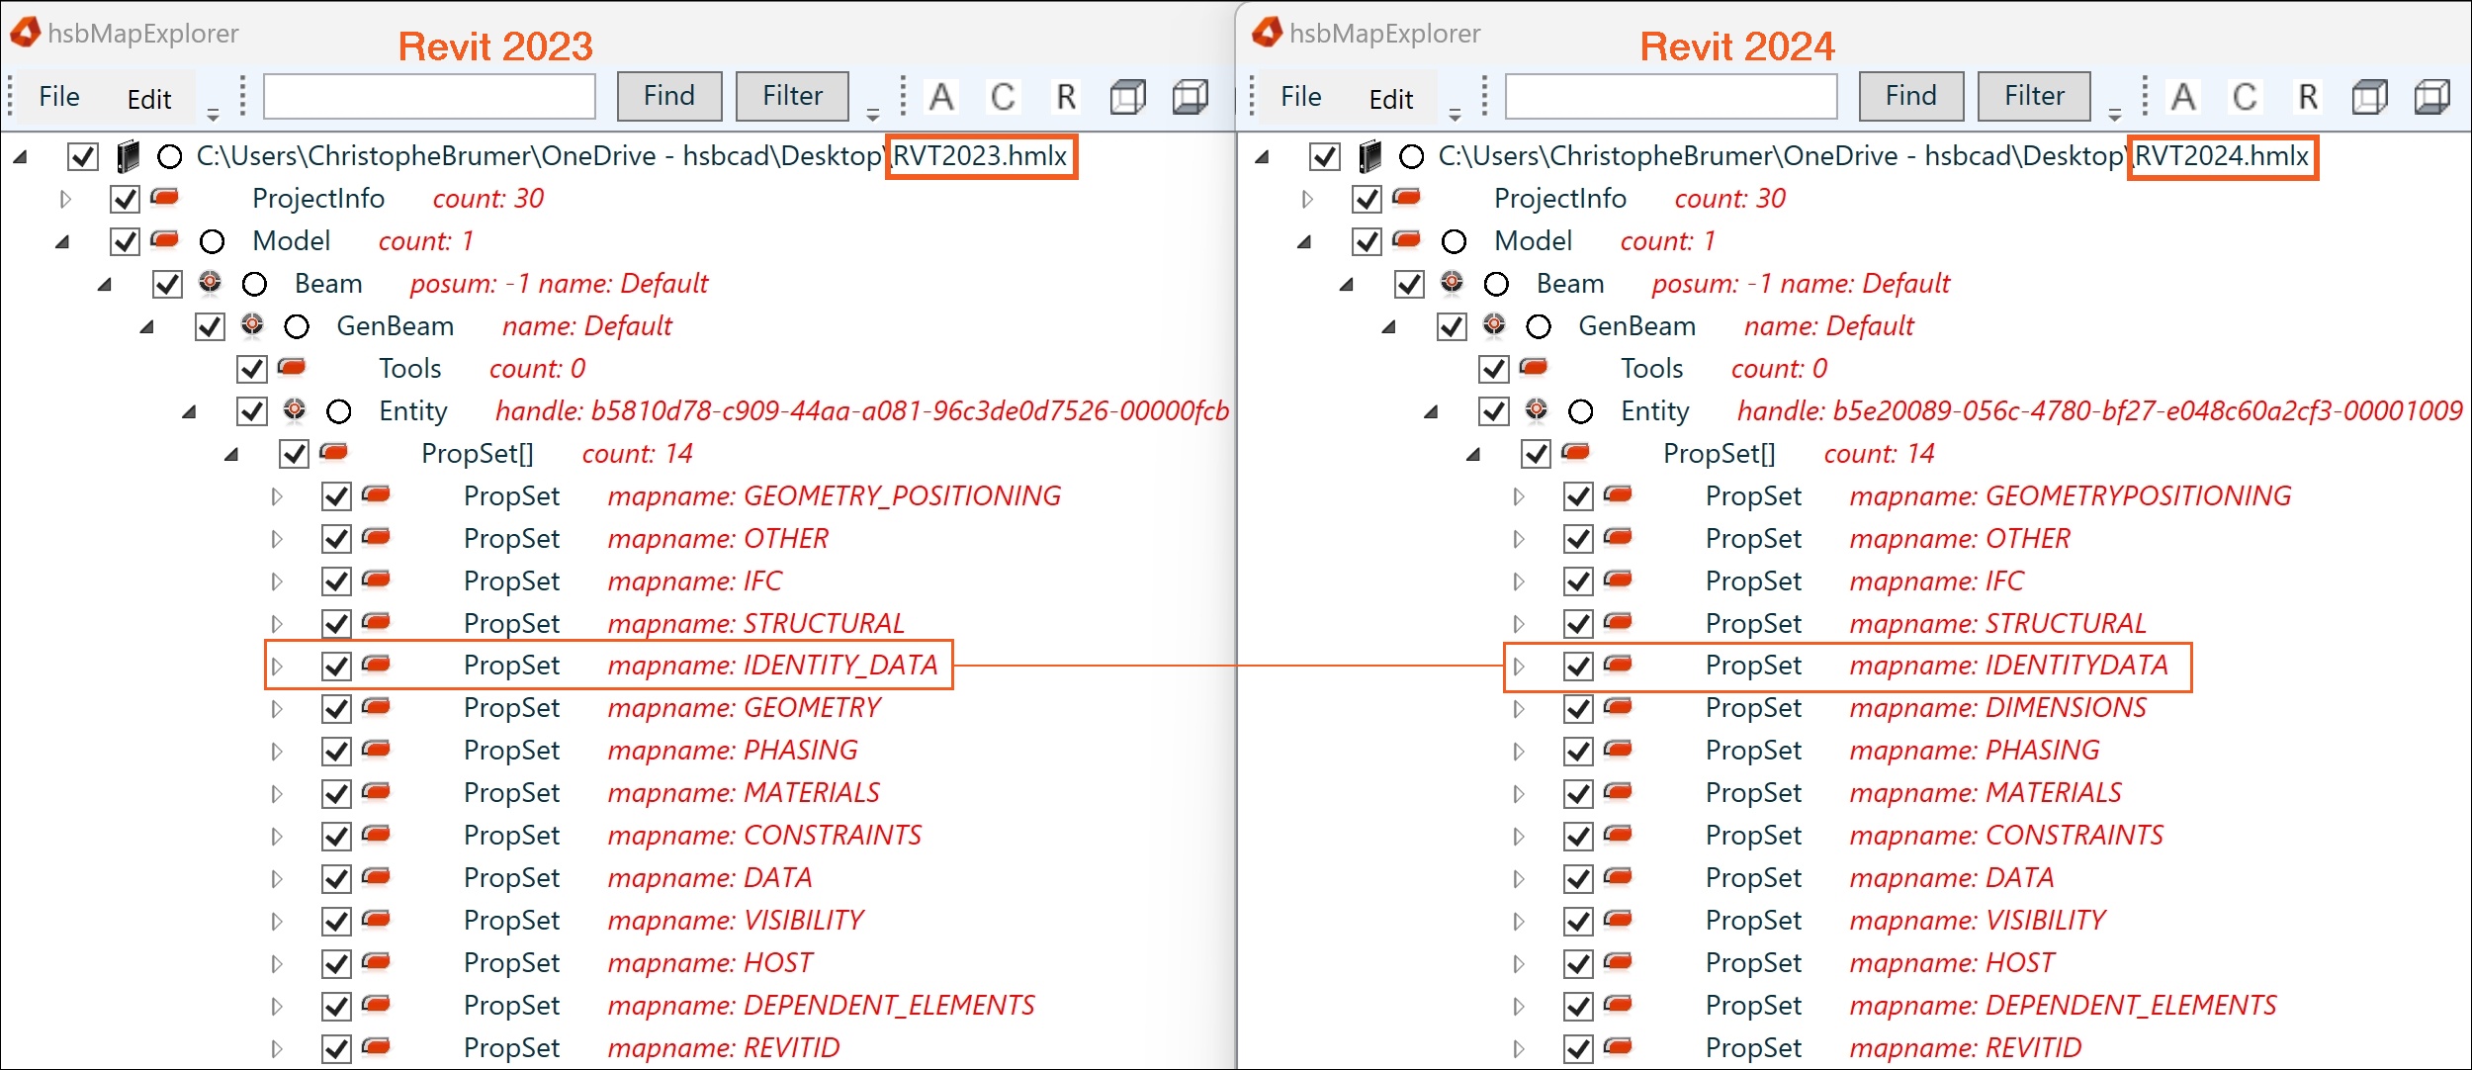The width and height of the screenshot is (2472, 1070).
Task: Click the A toolbar icon in Revit 2024 window
Action: pyautogui.click(x=2183, y=97)
